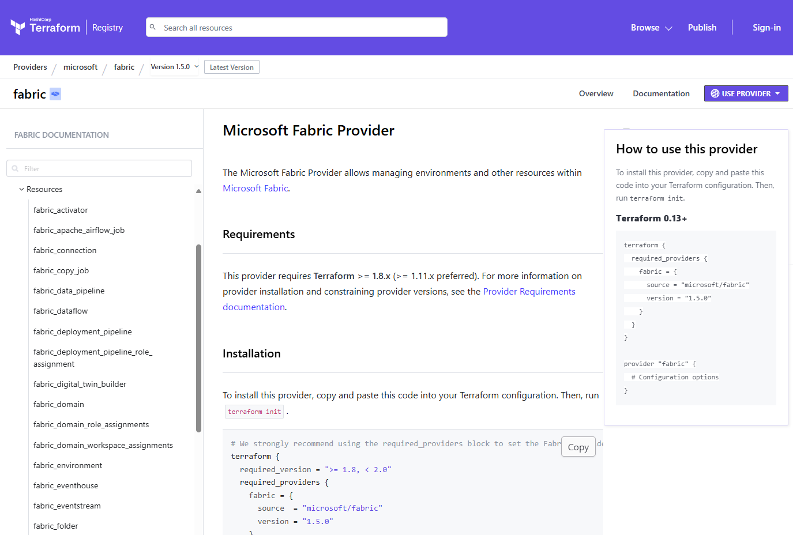Image resolution: width=793 pixels, height=535 pixels.
Task: Click the Latest Version button
Action: click(231, 67)
